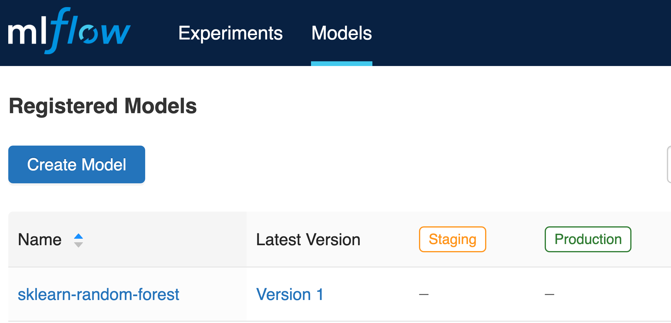Switch to the Models tab
The height and width of the screenshot is (323, 671).
click(341, 33)
